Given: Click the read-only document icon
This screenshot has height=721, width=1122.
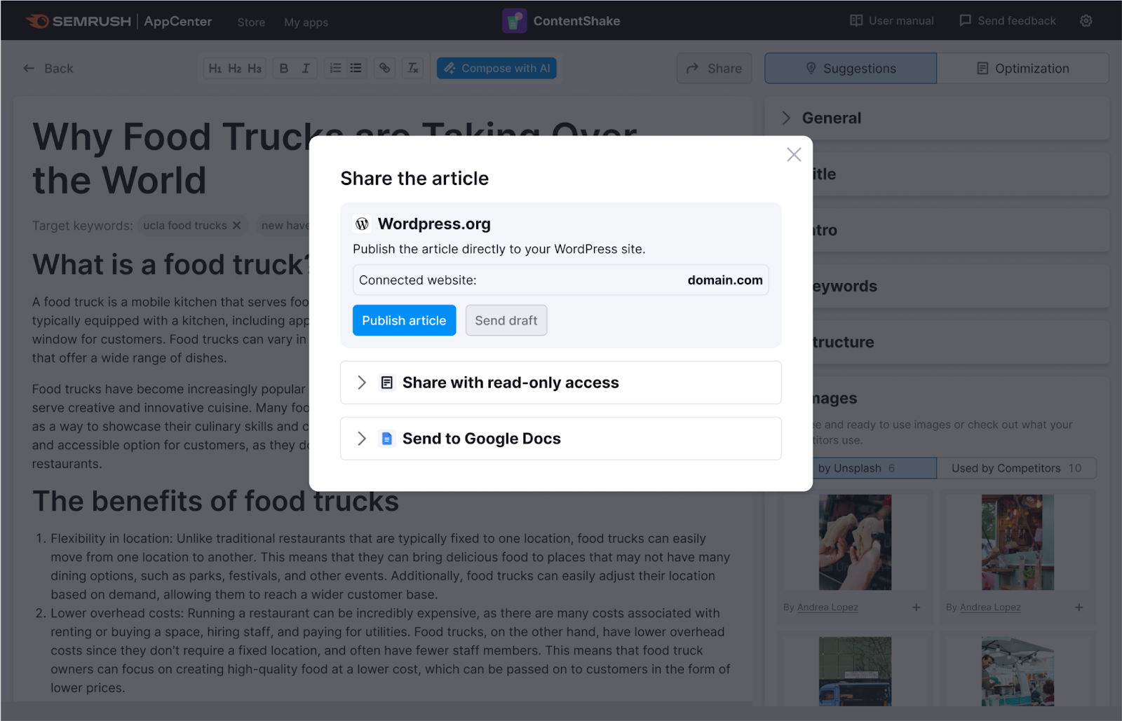Looking at the screenshot, I should tap(386, 383).
